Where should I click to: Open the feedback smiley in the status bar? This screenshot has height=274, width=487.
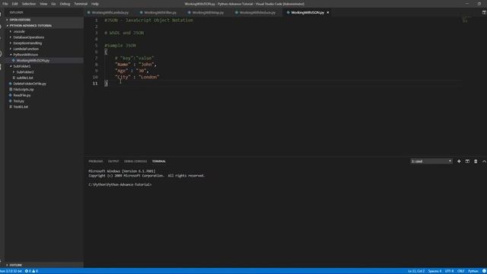coord(484,271)
